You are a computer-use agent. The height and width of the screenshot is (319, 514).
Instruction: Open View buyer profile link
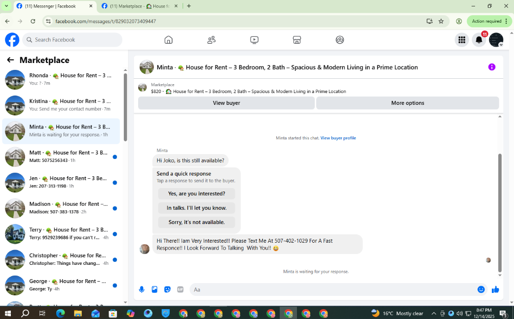click(x=338, y=138)
